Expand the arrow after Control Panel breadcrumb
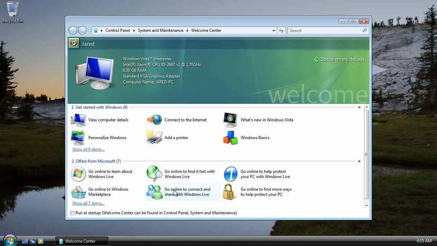437x246 pixels. (134, 30)
